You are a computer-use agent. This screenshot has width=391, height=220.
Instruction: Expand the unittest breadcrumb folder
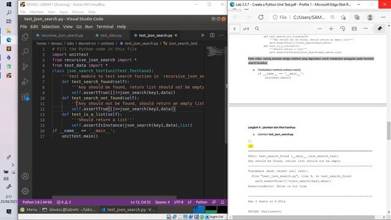click(x=108, y=43)
